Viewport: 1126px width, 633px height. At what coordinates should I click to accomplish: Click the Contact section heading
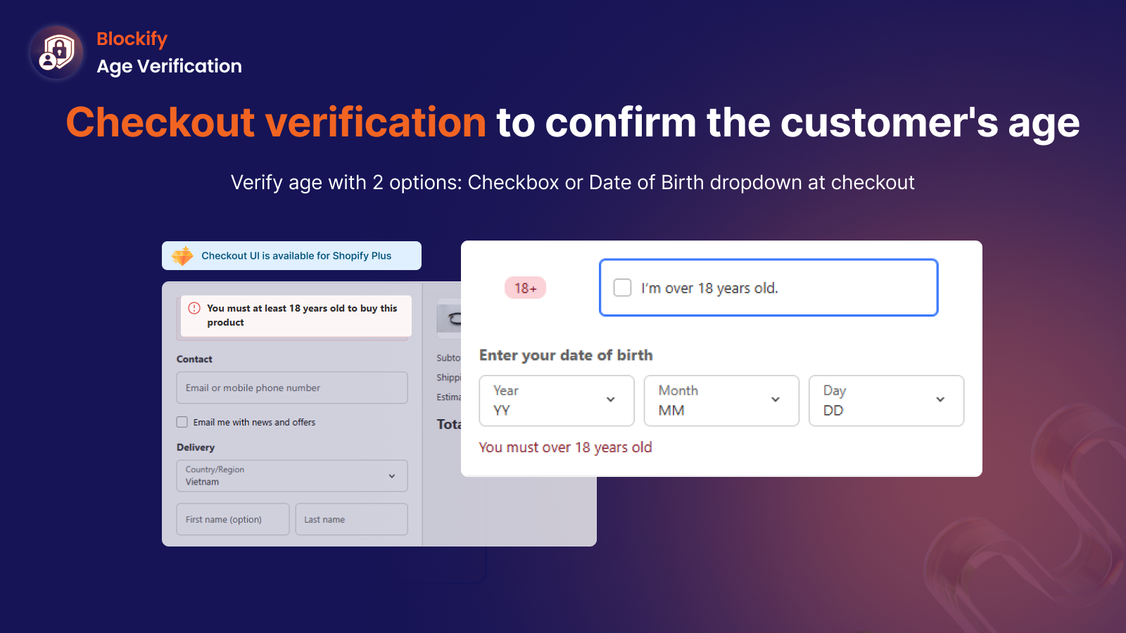tap(194, 359)
